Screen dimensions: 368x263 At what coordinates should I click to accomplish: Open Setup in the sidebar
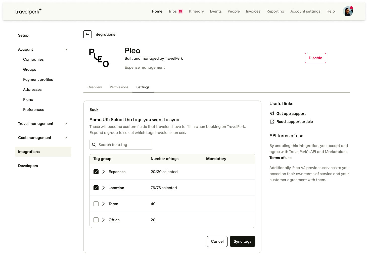23,35
